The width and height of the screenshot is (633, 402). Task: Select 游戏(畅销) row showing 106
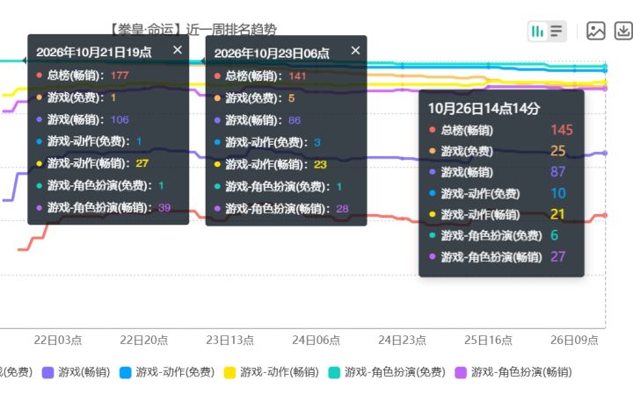pyautogui.click(x=83, y=119)
